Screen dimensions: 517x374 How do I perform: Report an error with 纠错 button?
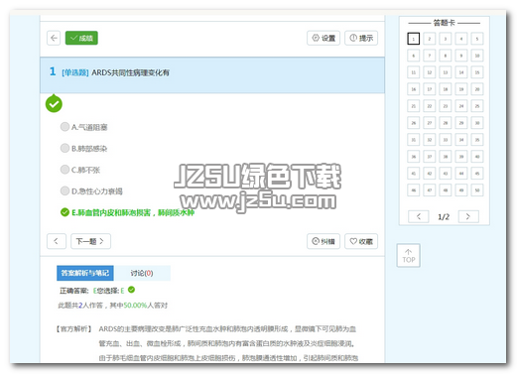tap(323, 241)
